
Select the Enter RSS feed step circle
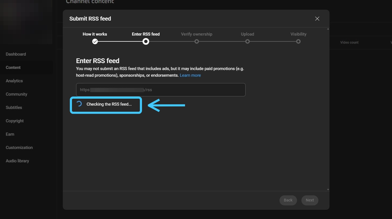point(146,41)
